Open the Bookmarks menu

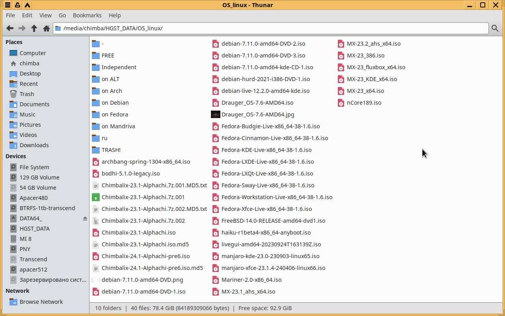[87, 15]
